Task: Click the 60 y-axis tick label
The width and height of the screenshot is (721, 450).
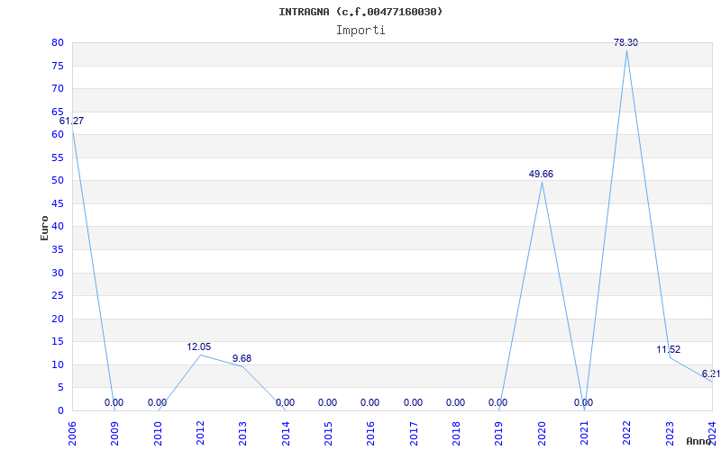Action: pos(58,135)
